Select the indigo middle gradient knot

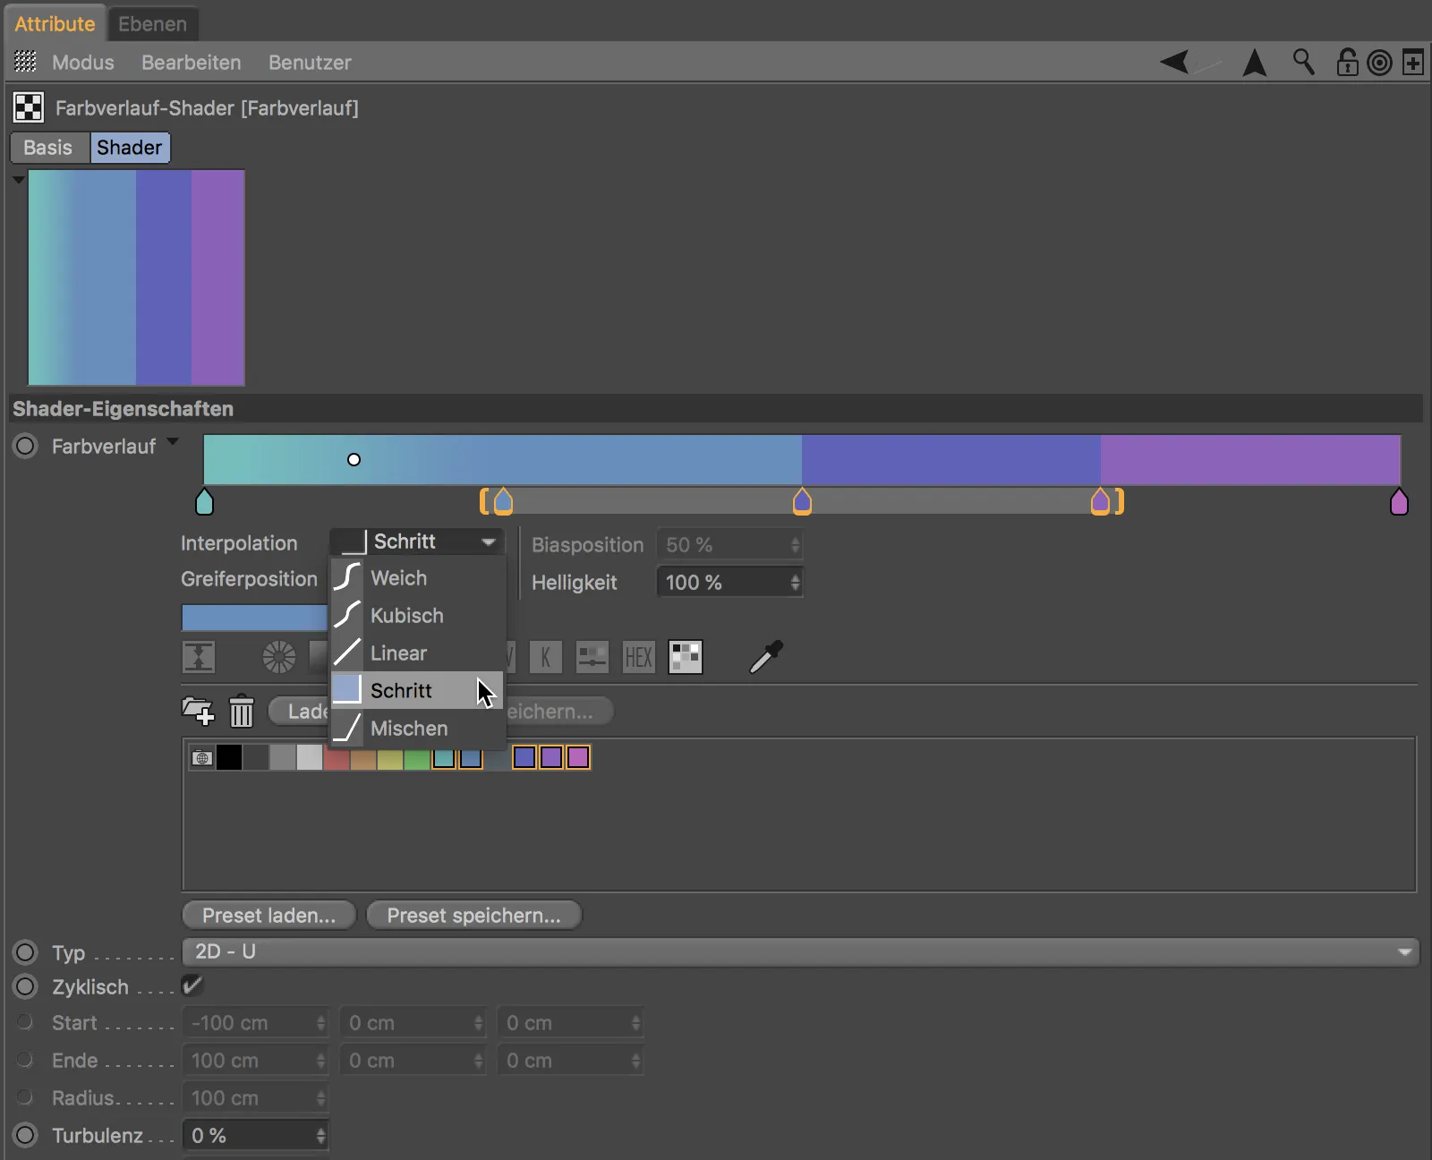[802, 501]
